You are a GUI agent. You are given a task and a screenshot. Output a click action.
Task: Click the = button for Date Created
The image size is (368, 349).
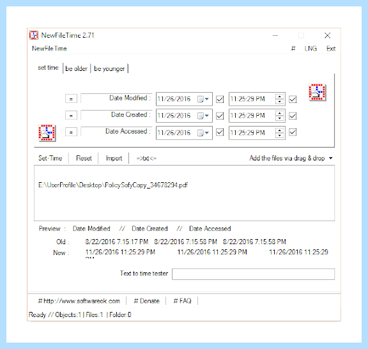point(71,116)
